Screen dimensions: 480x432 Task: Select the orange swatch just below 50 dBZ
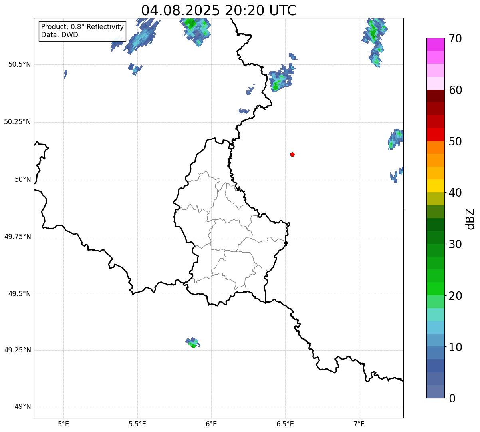(x=436, y=147)
